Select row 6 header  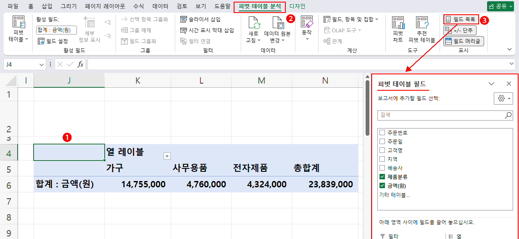9,184
